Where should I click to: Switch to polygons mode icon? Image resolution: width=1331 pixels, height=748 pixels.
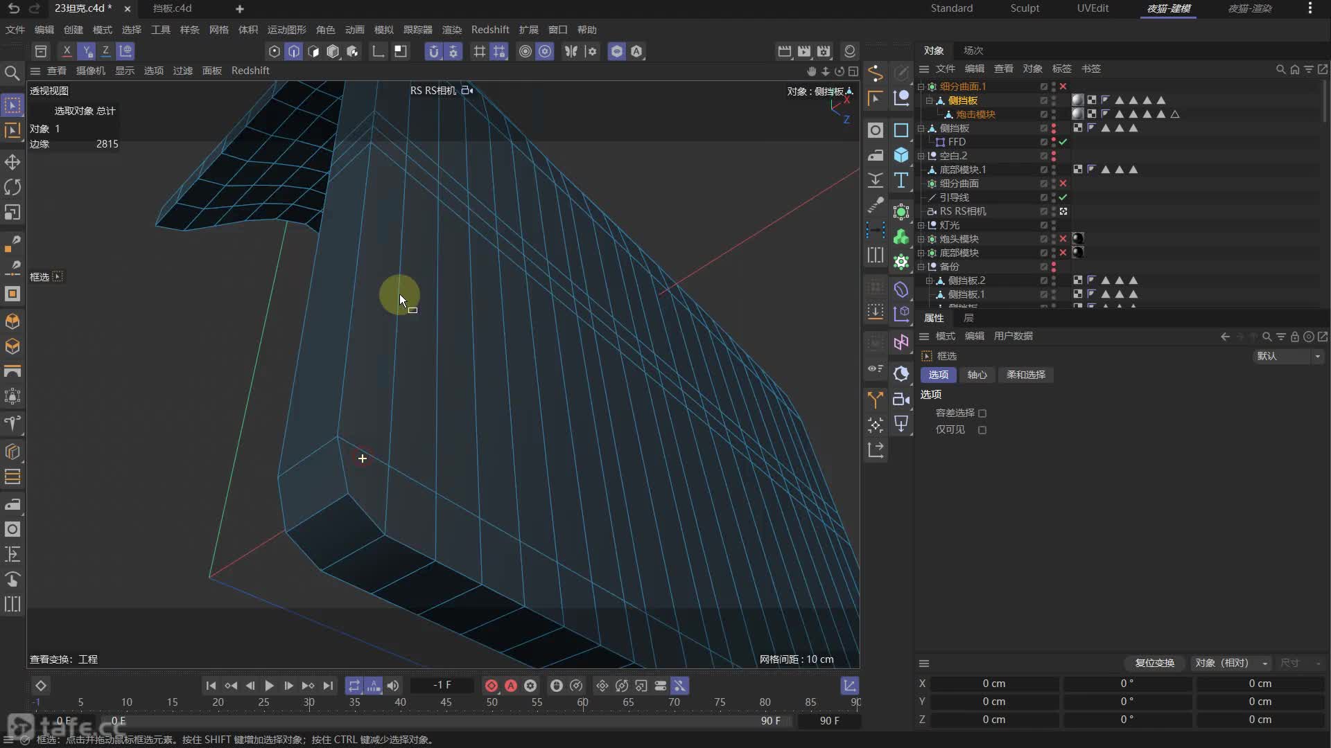[313, 51]
